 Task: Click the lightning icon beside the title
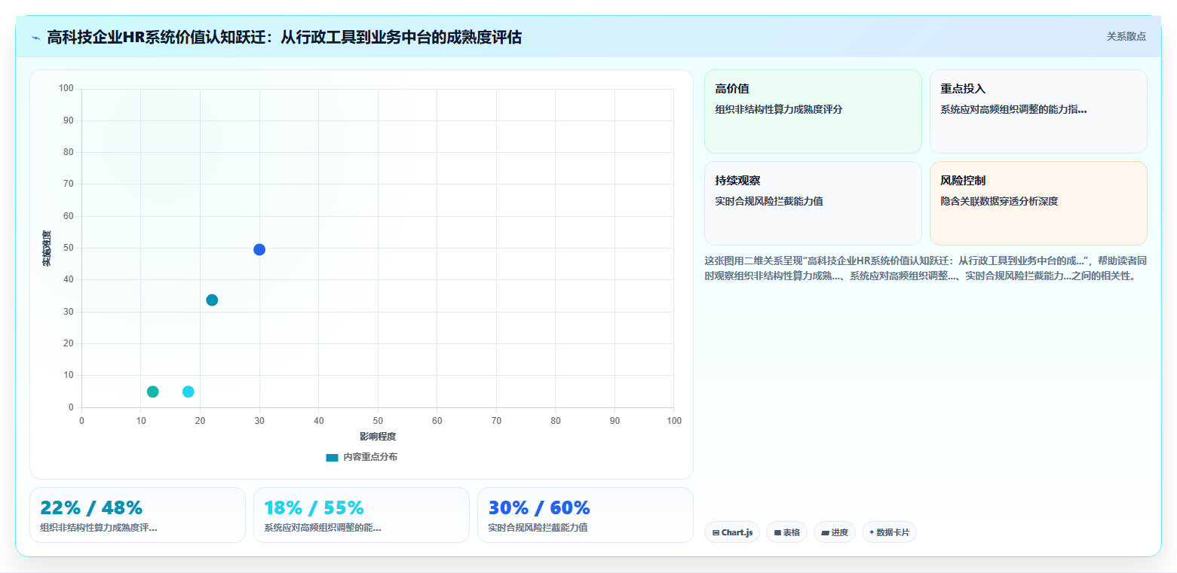click(36, 37)
